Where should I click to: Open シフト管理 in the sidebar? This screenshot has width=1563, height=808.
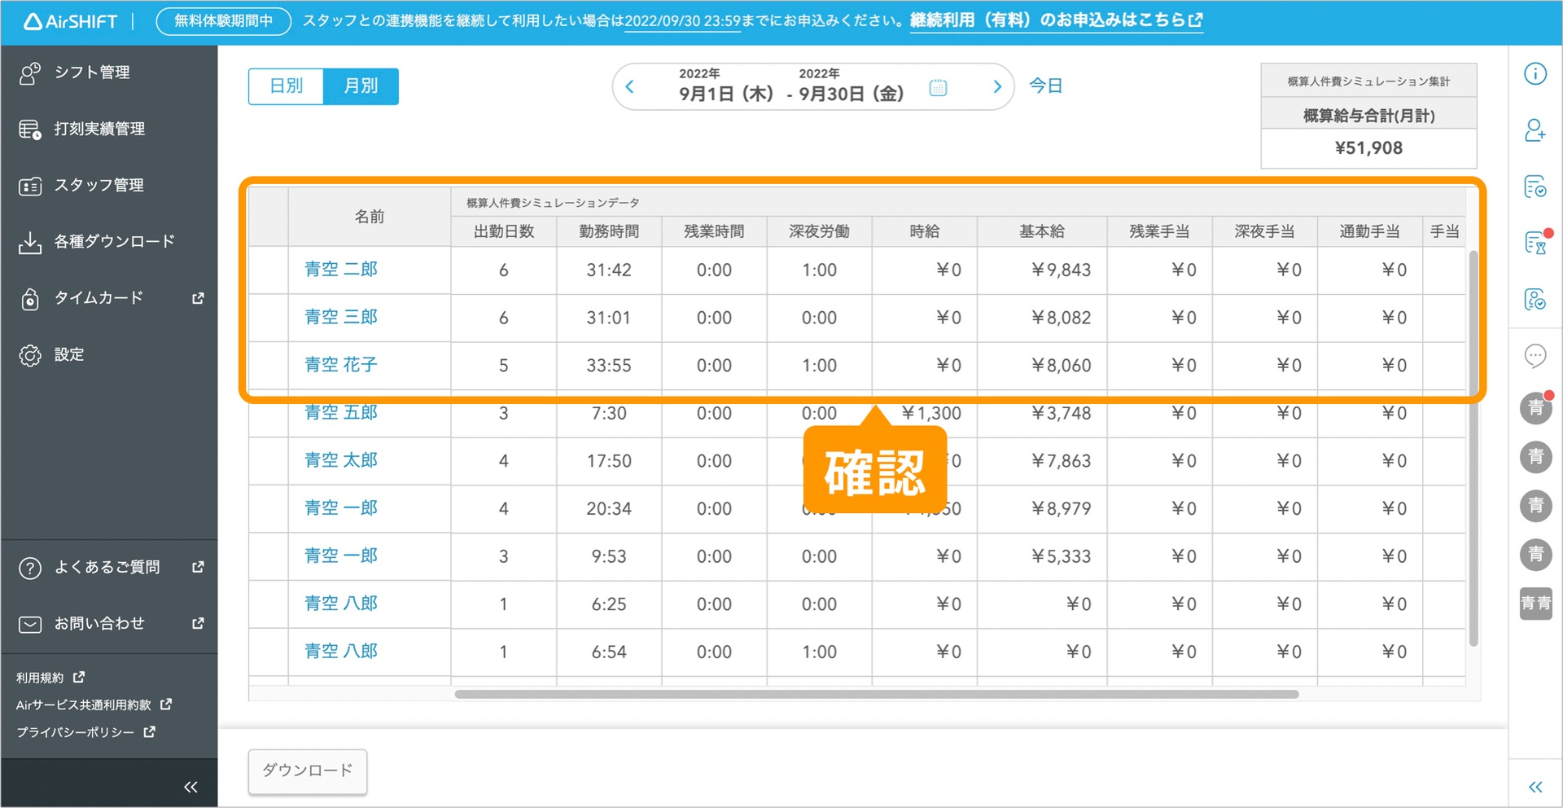91,72
